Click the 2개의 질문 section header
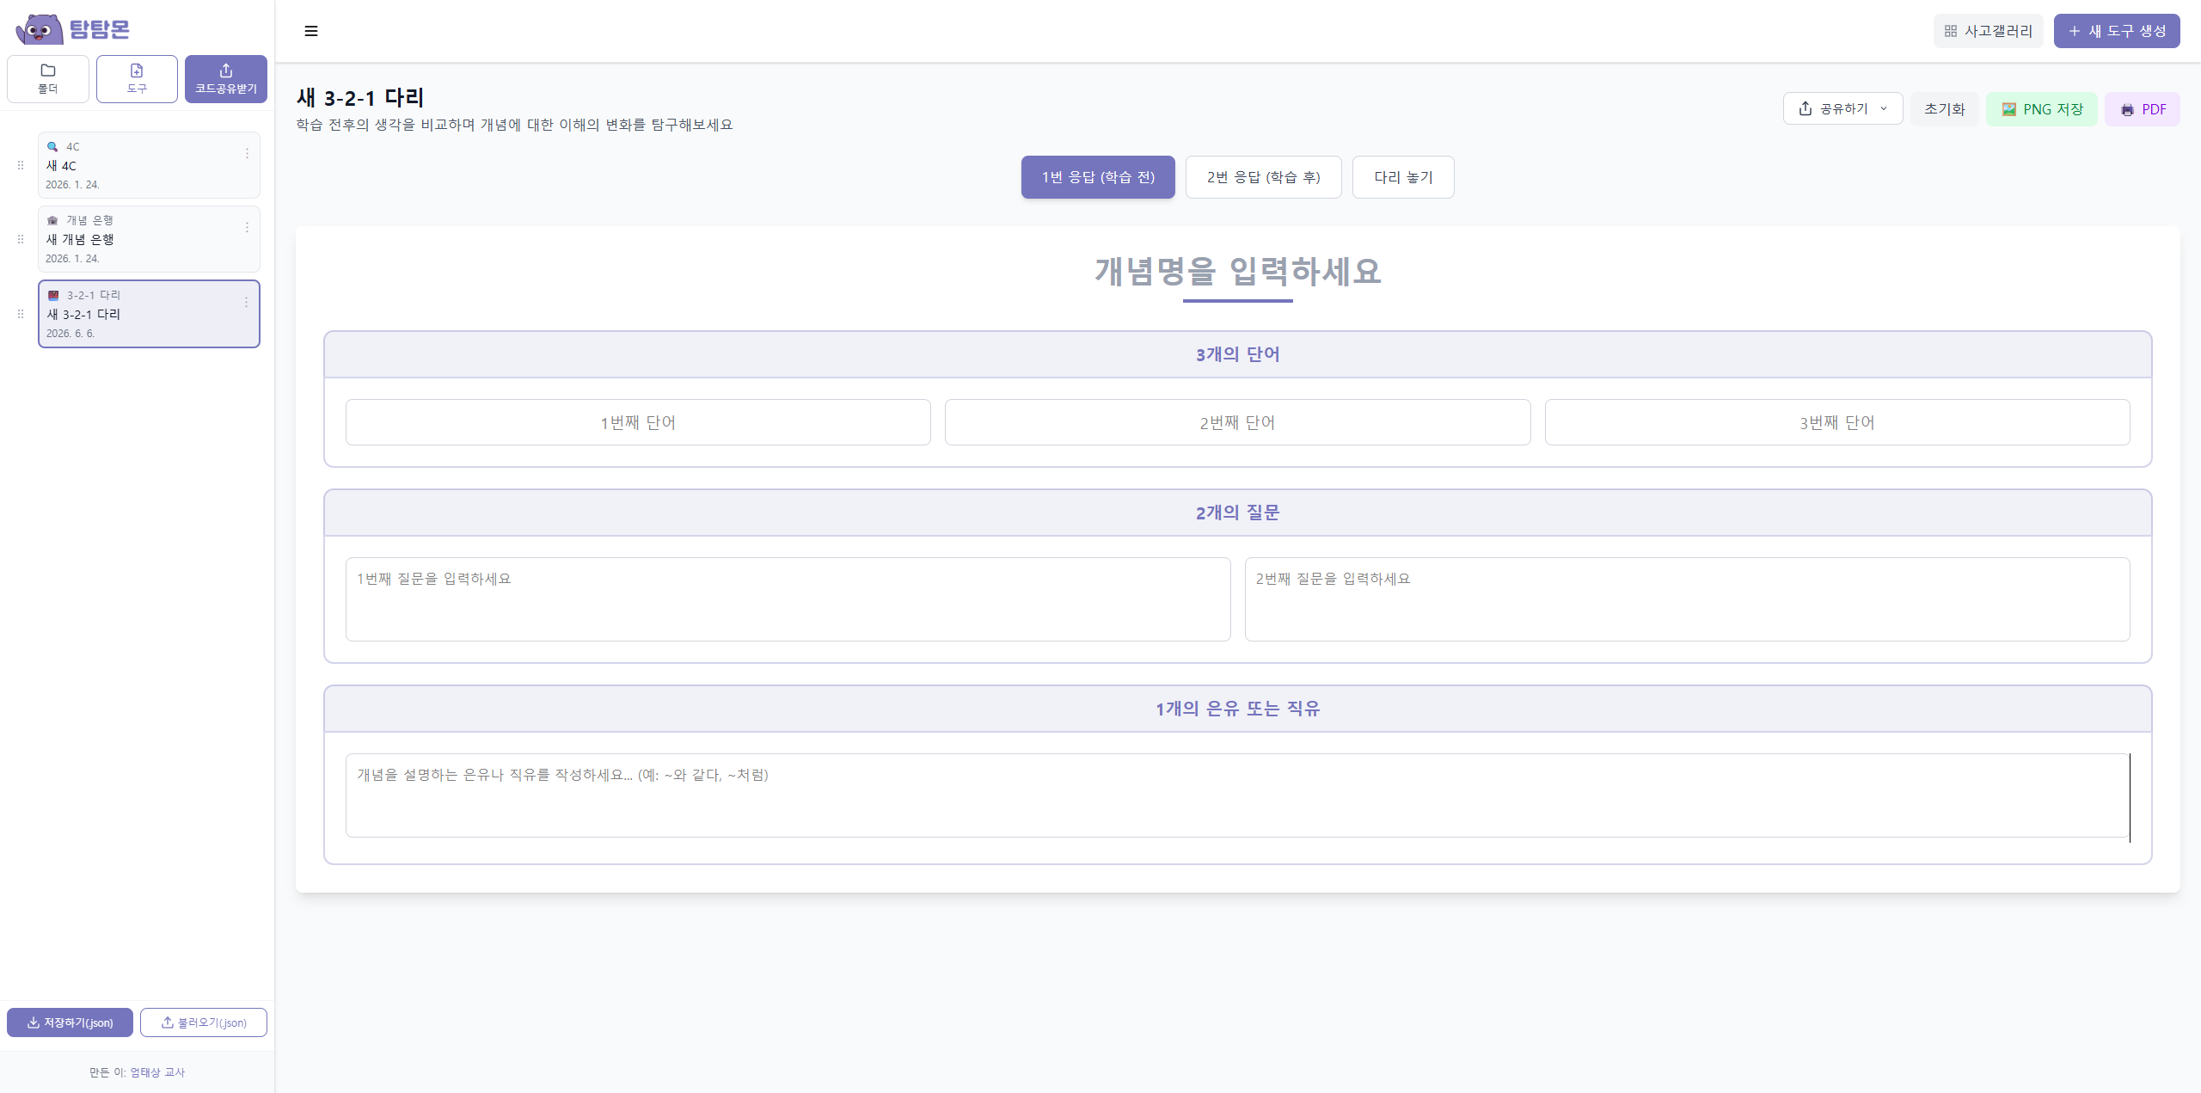This screenshot has height=1093, width=2201. click(x=1237, y=513)
